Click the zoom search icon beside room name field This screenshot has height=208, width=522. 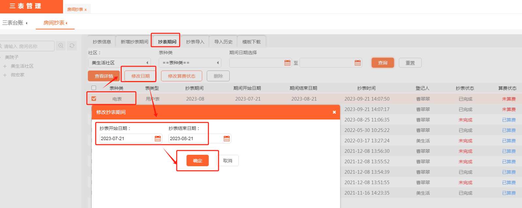tap(61, 46)
